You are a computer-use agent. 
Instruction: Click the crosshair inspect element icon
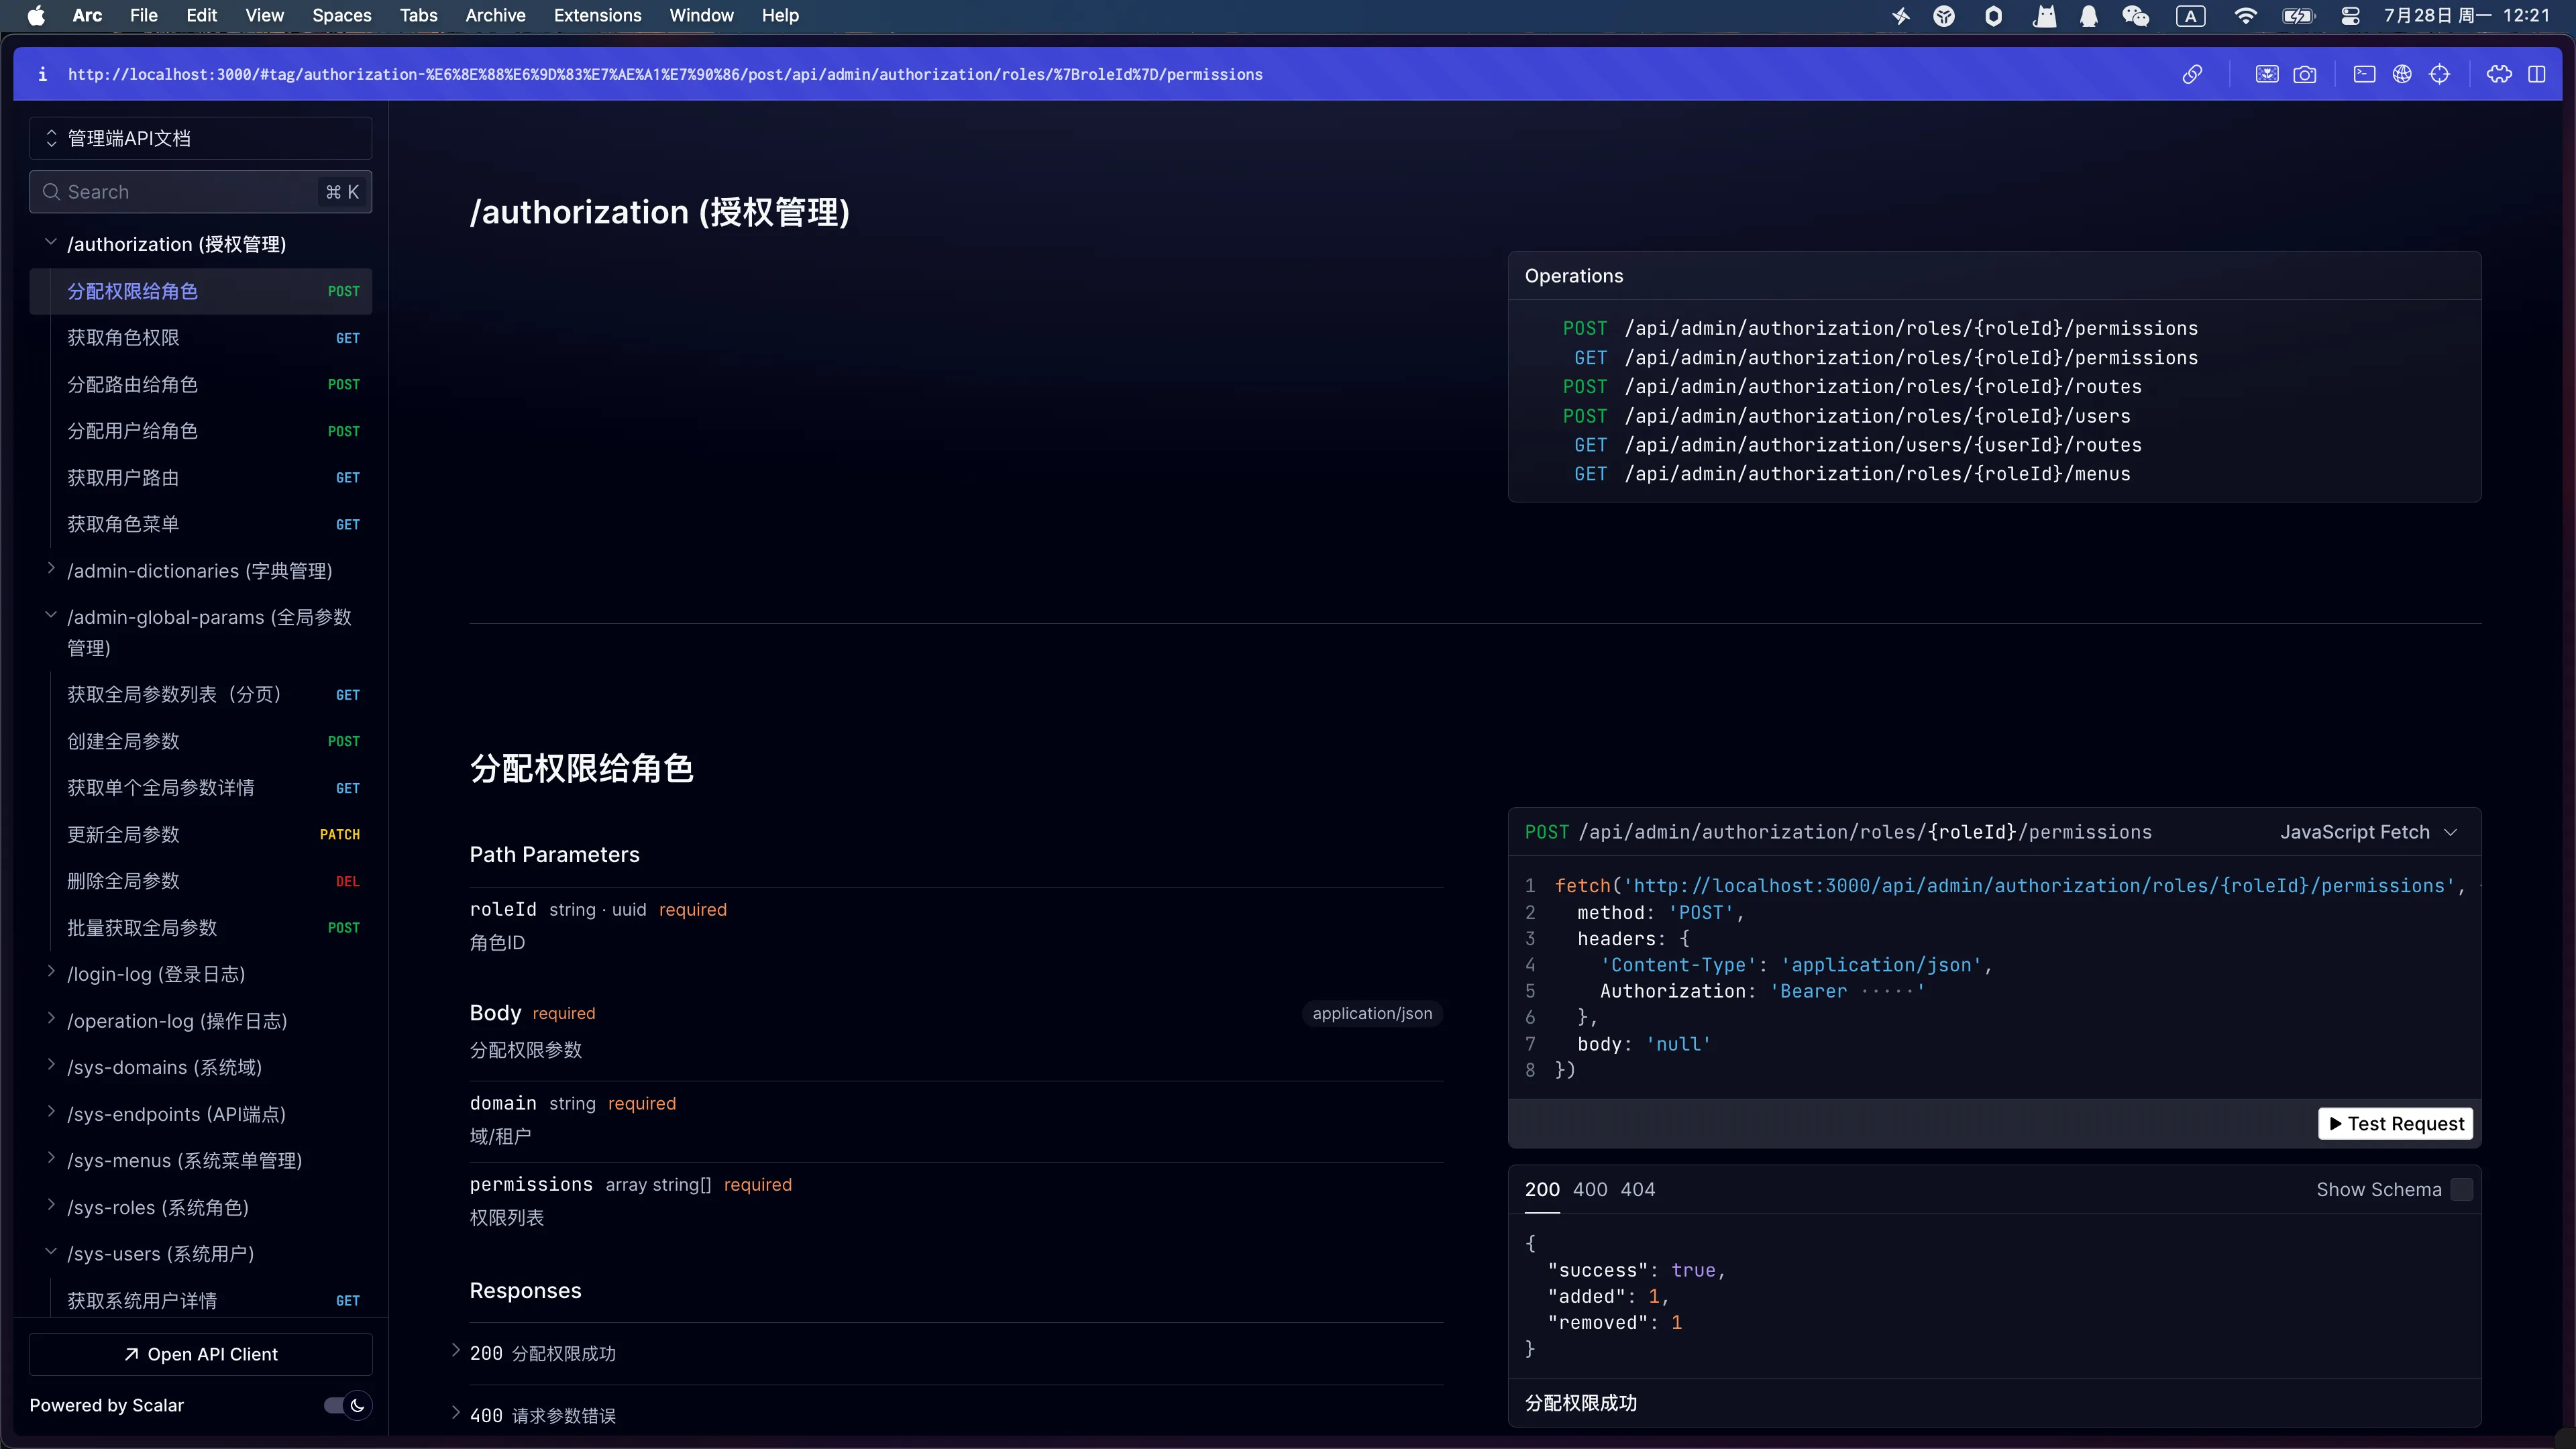(2440, 74)
